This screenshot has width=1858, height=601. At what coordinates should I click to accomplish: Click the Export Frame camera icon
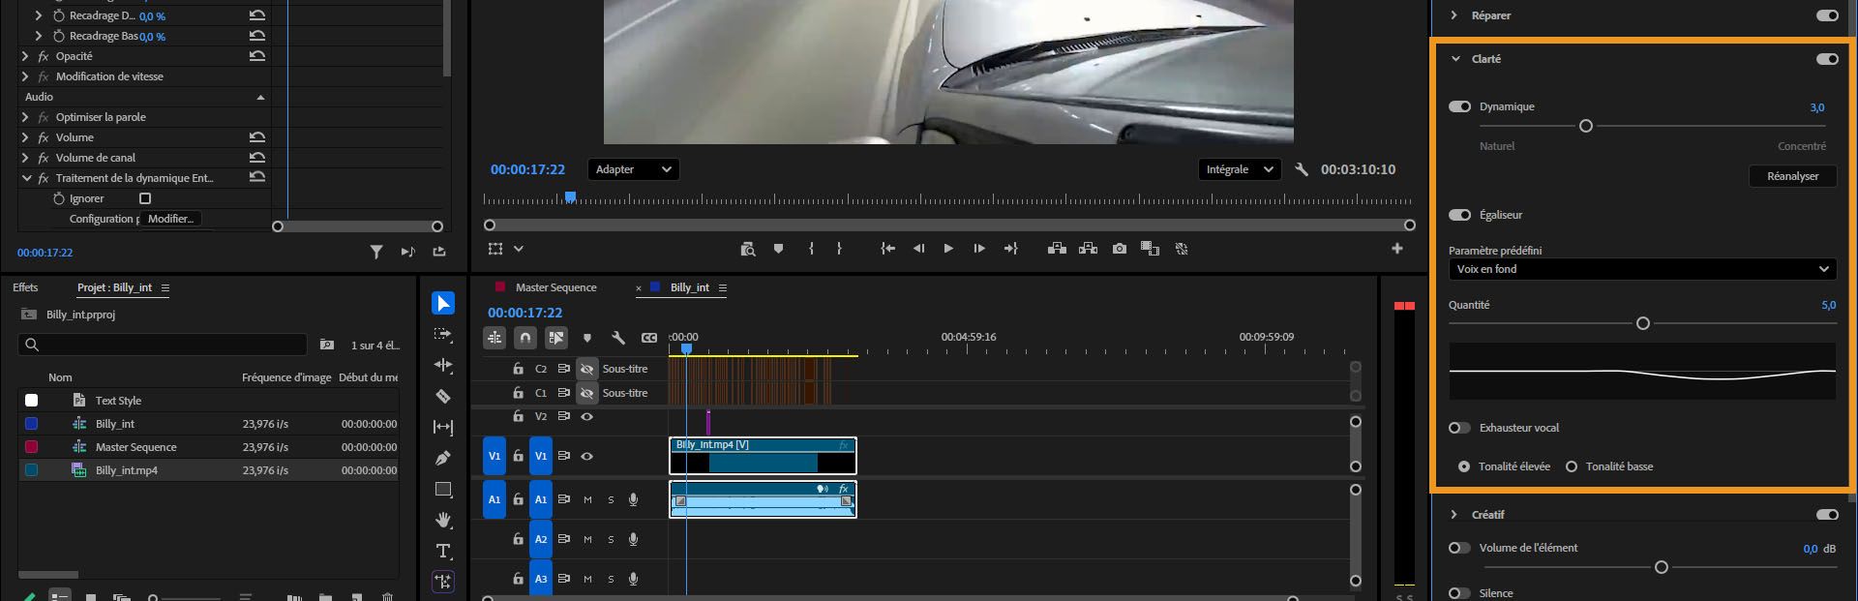coord(1119,249)
